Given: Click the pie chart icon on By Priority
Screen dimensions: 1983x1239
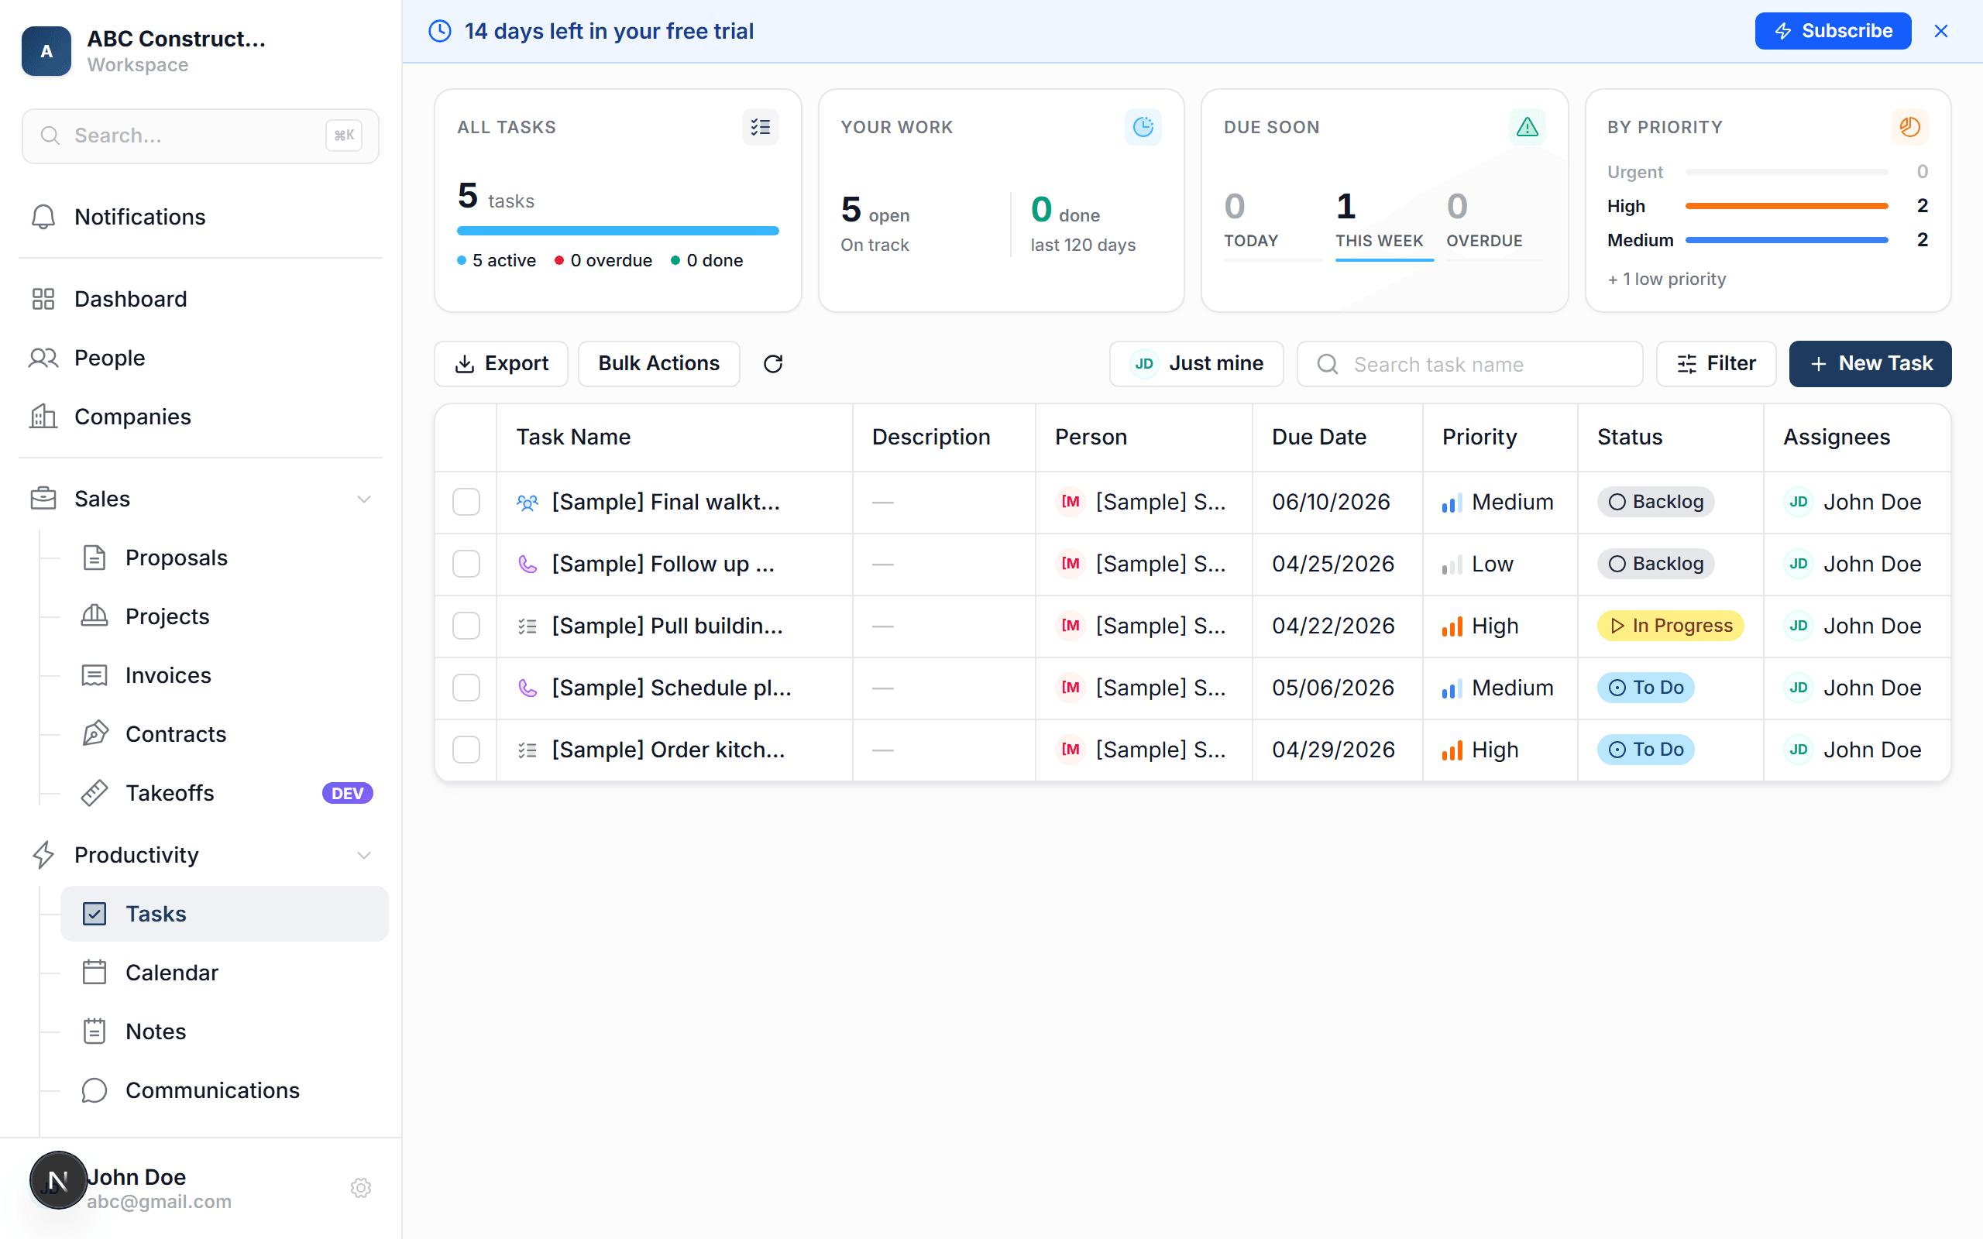Looking at the screenshot, I should tap(1909, 127).
